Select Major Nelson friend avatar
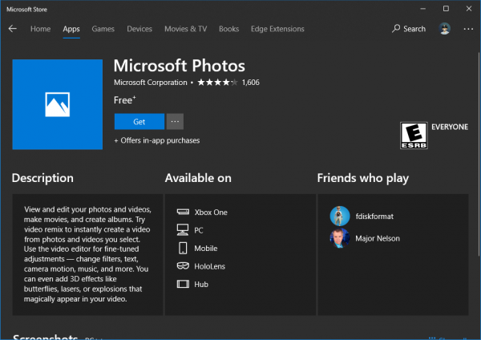Viewport: 481px width, 340px height. pyautogui.click(x=339, y=238)
